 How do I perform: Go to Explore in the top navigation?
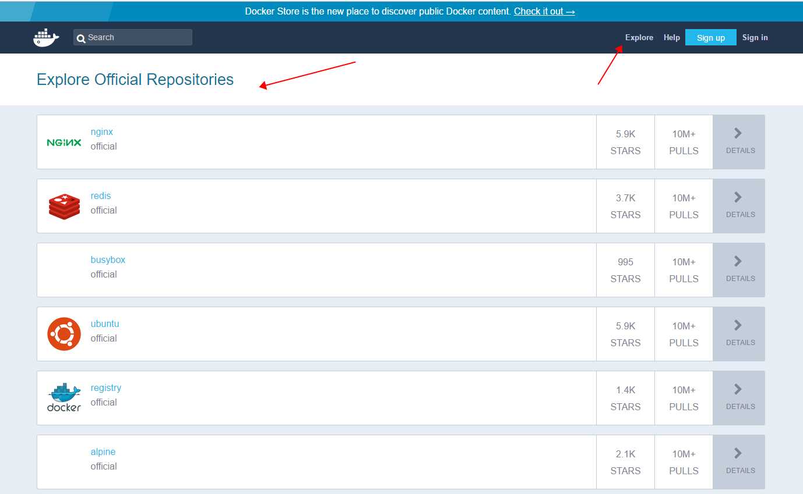point(639,37)
